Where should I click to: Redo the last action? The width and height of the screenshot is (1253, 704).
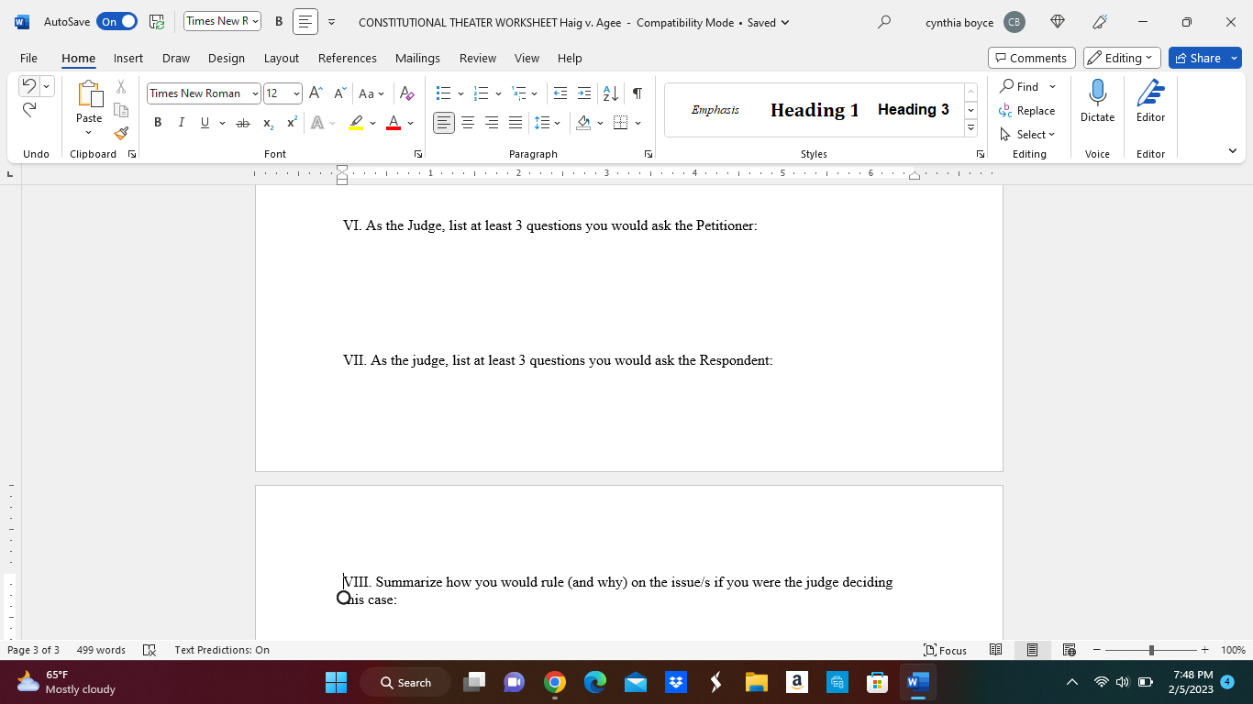point(29,110)
